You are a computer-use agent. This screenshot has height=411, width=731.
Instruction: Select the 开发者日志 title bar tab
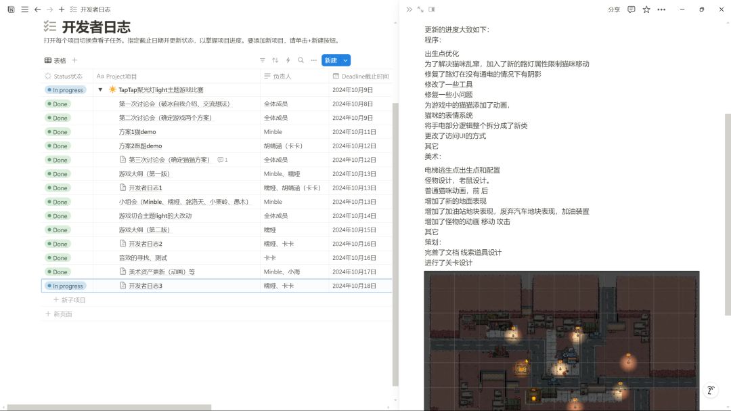[91, 9]
